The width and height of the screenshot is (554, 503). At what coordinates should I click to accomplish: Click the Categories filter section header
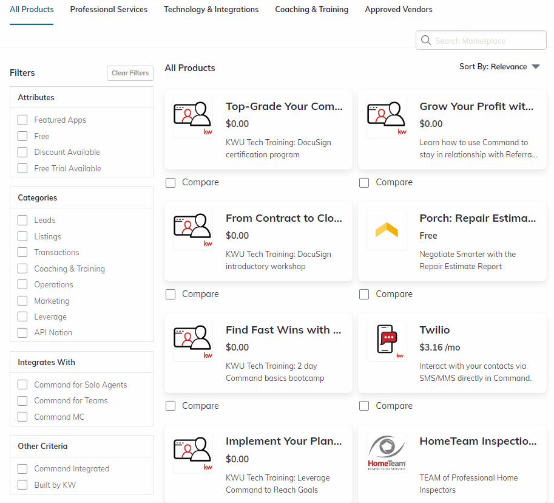pyautogui.click(x=82, y=197)
